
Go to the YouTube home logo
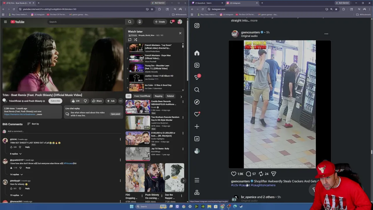coord(17,22)
